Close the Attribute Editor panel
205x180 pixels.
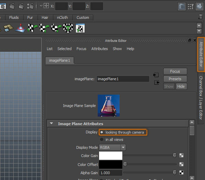[195, 40]
